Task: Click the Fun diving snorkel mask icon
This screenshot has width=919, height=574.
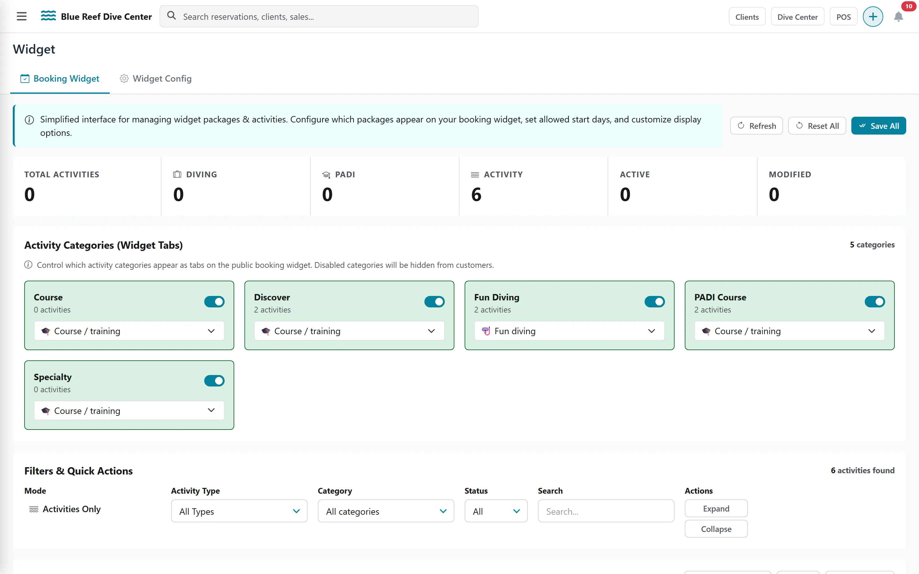Action: 486,331
